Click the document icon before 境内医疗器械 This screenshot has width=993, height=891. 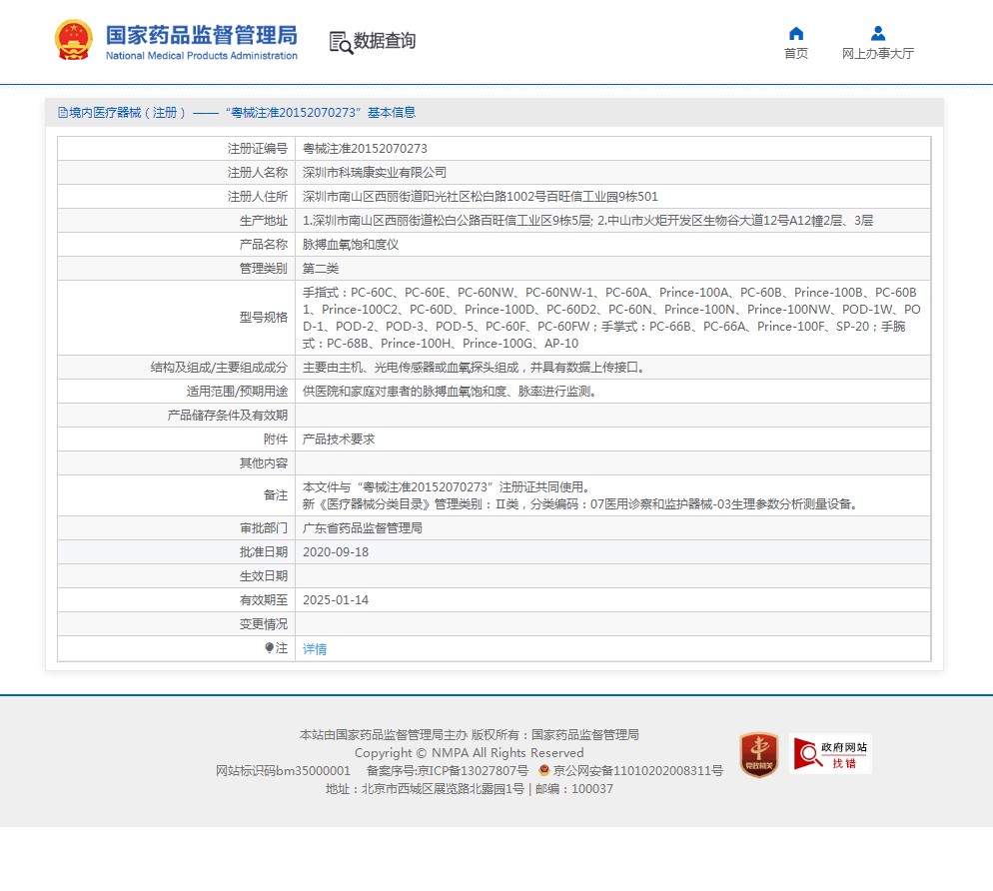click(63, 113)
